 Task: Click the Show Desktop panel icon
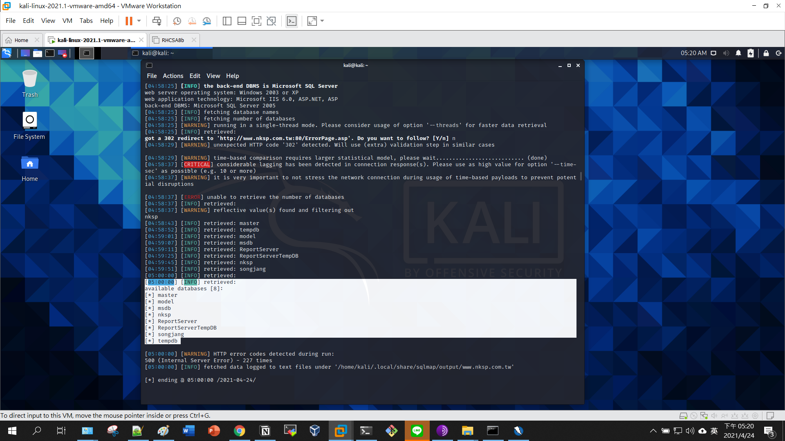tap(25, 53)
